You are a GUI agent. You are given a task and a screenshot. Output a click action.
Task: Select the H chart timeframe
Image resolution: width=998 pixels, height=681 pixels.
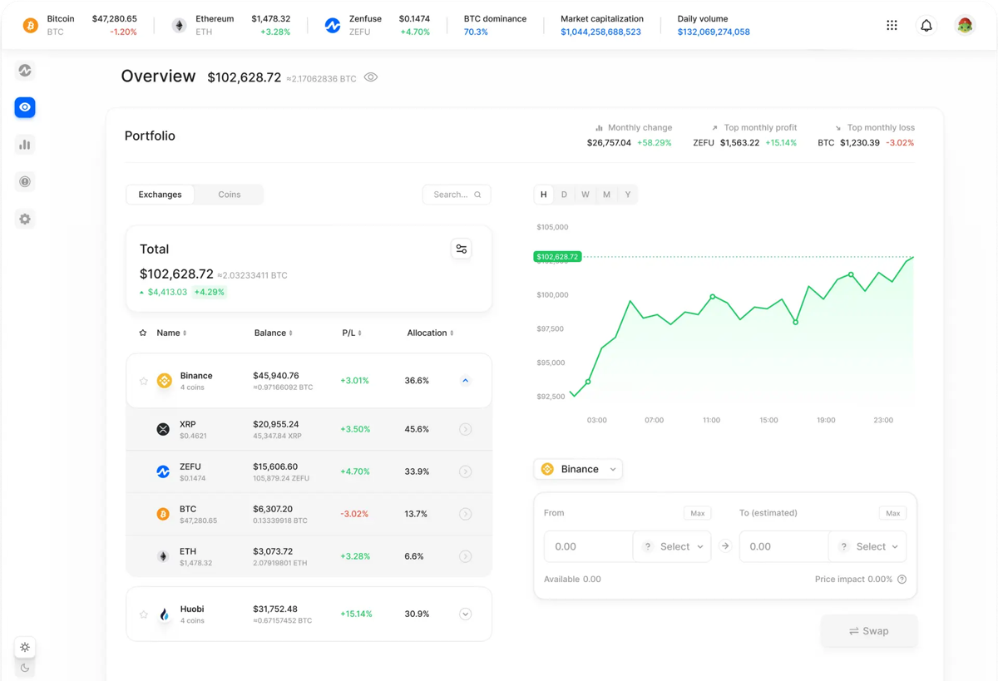point(544,195)
